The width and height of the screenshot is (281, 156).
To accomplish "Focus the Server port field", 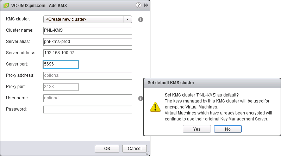I will click(61, 64).
